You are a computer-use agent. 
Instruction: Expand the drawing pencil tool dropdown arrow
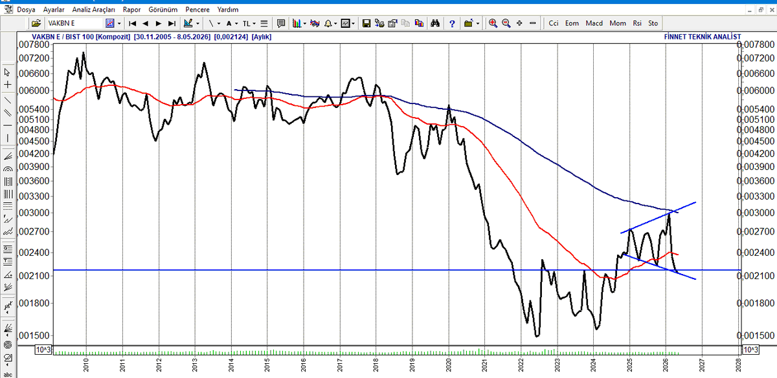click(x=197, y=23)
